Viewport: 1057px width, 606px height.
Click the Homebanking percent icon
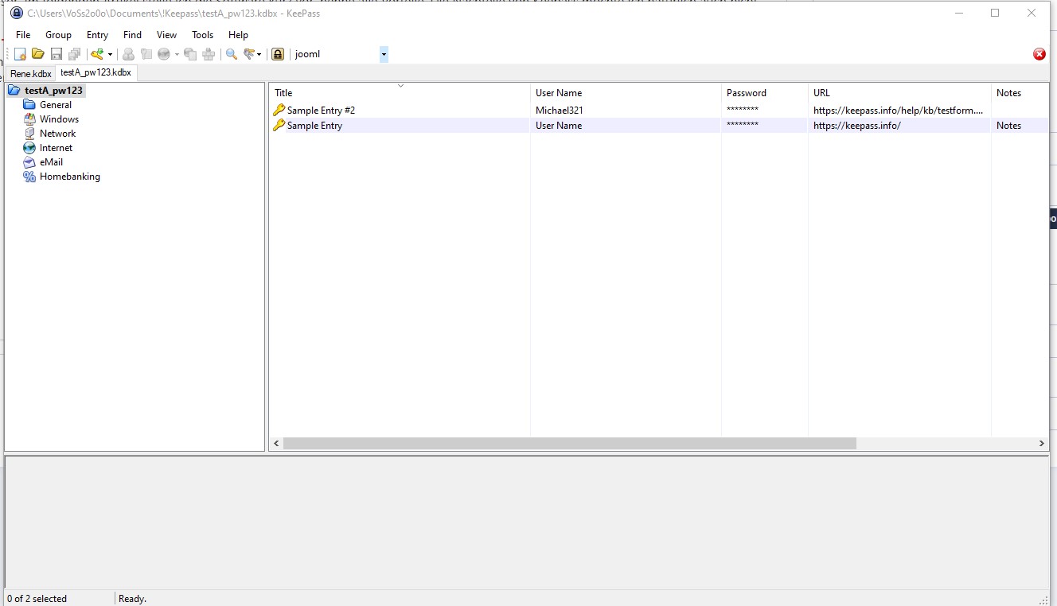(x=29, y=177)
